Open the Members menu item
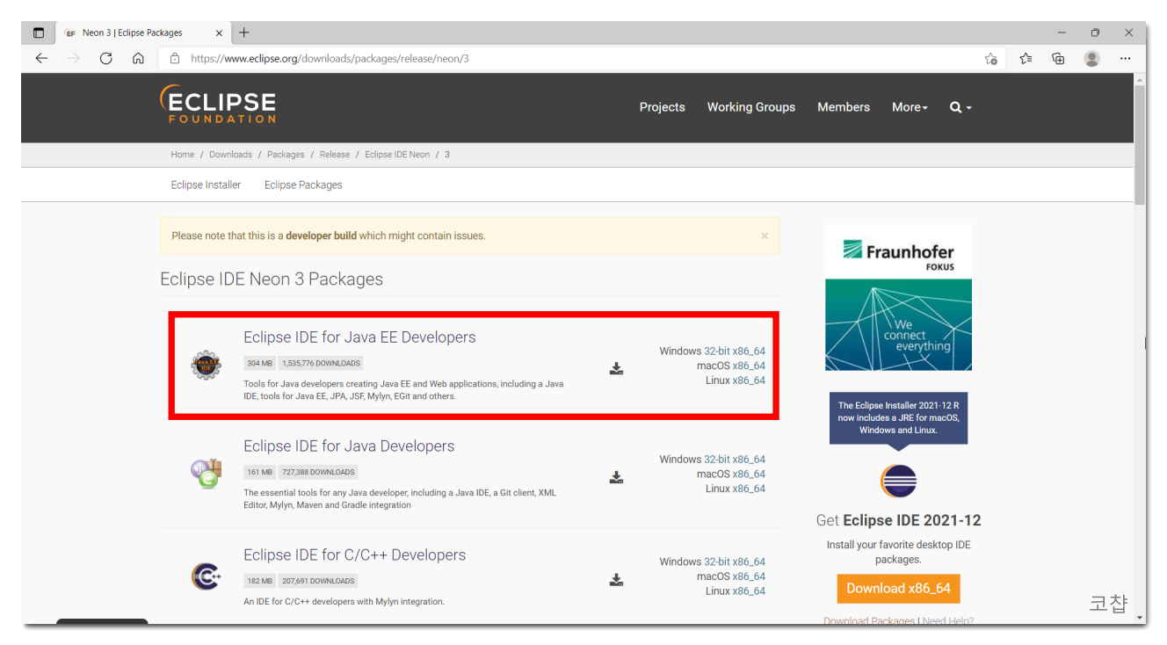 [844, 107]
